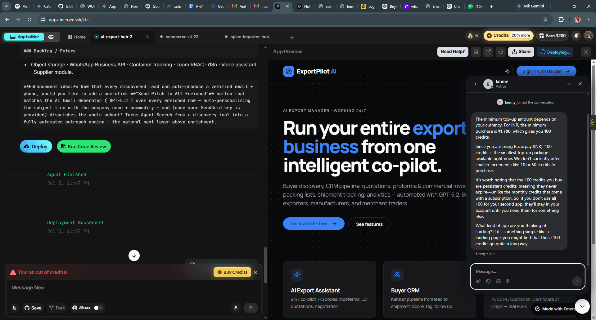Viewport: 596px width, 320px height.
Task: Click the address bar URL
Action: (70, 20)
